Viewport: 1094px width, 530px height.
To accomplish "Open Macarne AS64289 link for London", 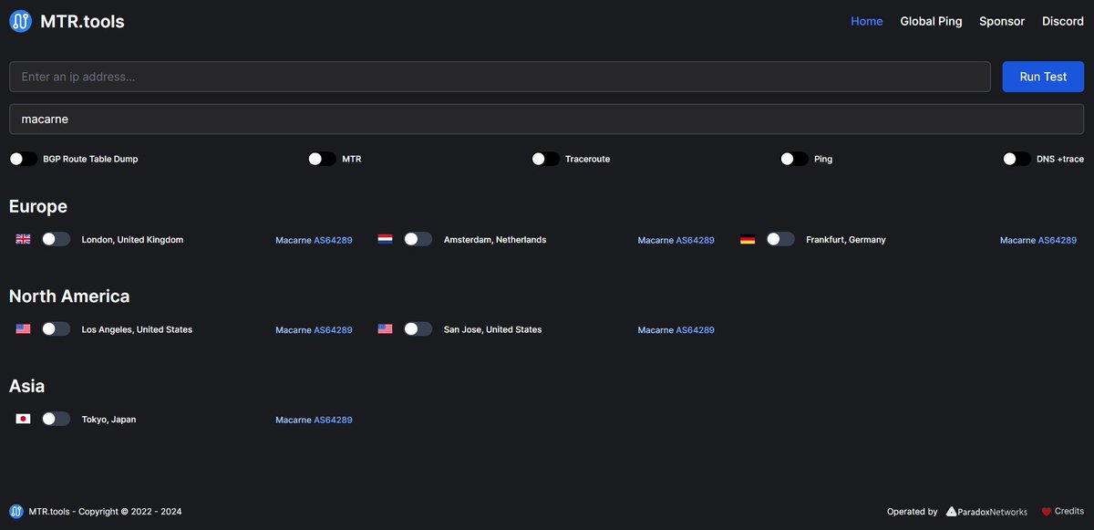I will [314, 240].
